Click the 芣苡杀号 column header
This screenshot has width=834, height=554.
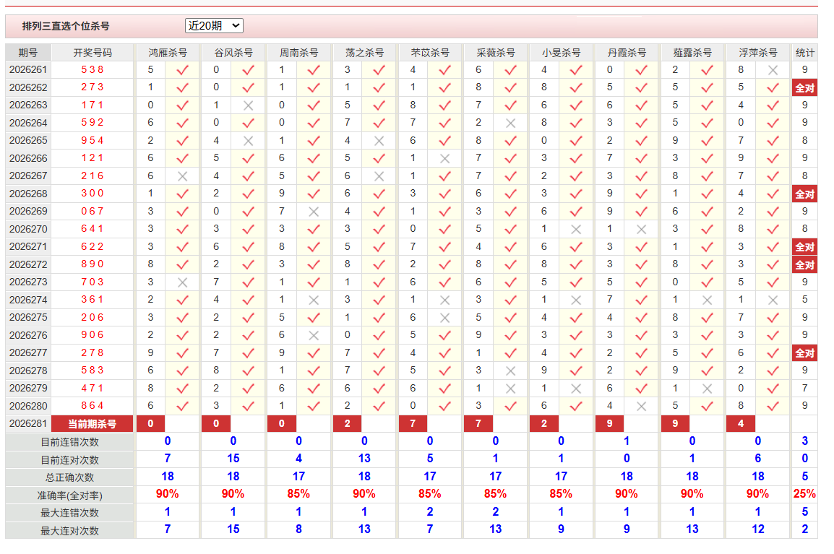pyautogui.click(x=430, y=53)
